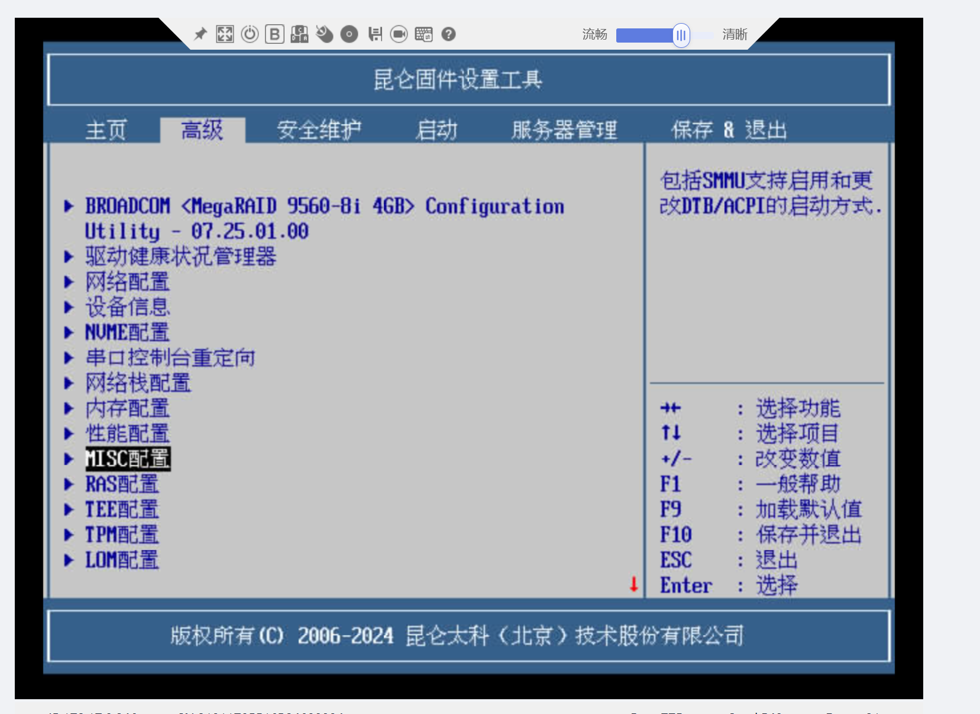
Task: Open the TPM配置 entry
Action: click(x=122, y=535)
